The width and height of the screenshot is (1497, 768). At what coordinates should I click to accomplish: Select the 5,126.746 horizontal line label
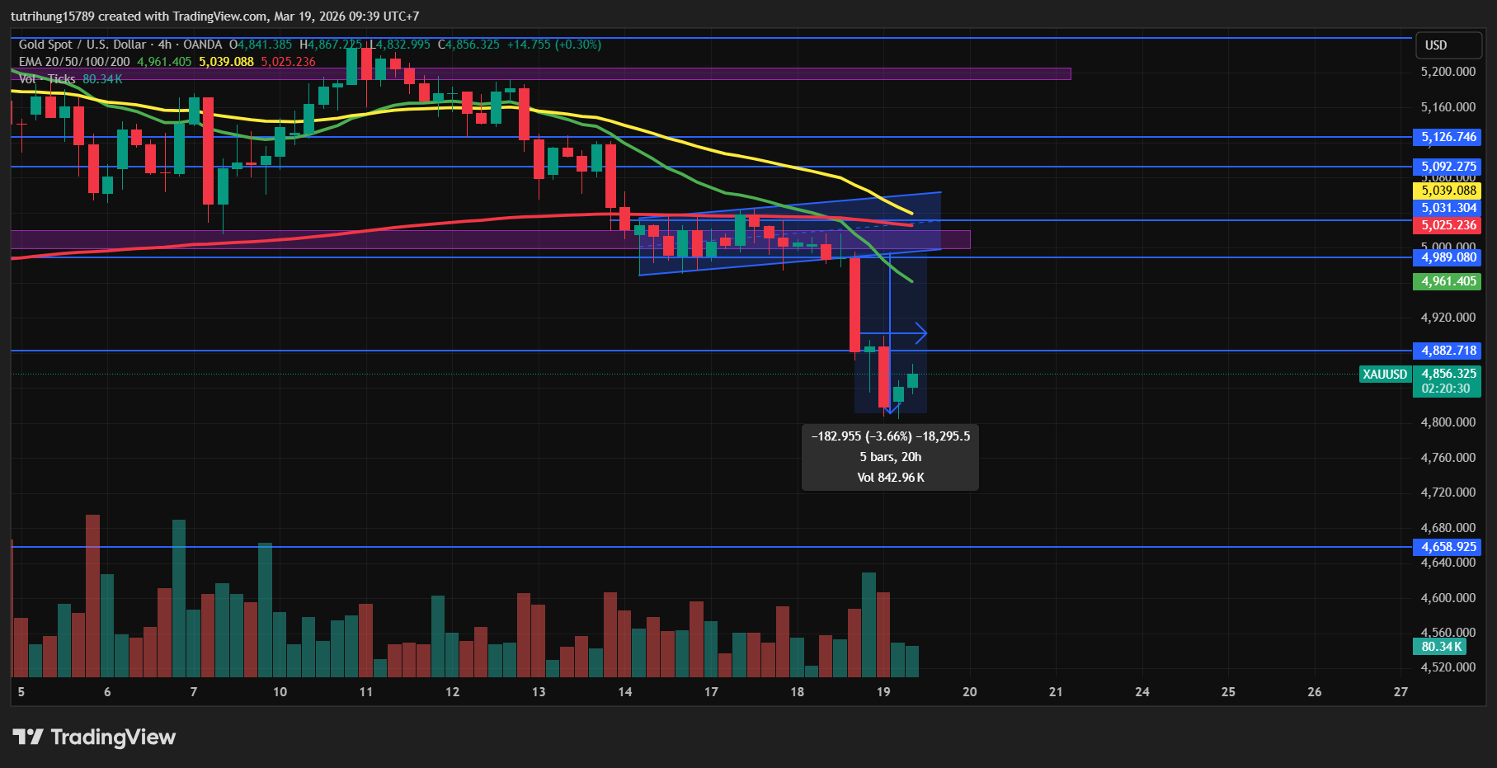[x=1448, y=137]
